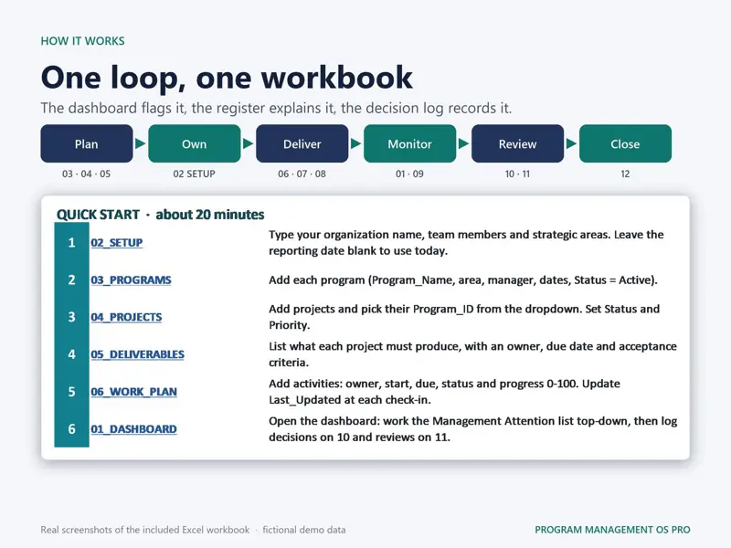Viewport: 731px width, 548px height.
Task: Click the Deliver stage box
Action: pyautogui.click(x=302, y=143)
